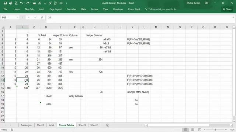Image resolution: width=236 pixels, height=132 pixels.
Task: Switch to the Sheet2 sheet tab
Action: [94, 125]
